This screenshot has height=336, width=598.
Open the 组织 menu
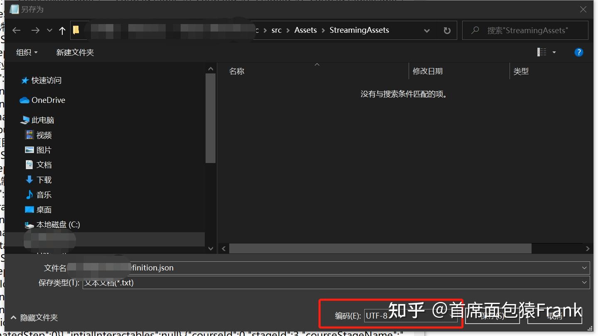tap(27, 52)
